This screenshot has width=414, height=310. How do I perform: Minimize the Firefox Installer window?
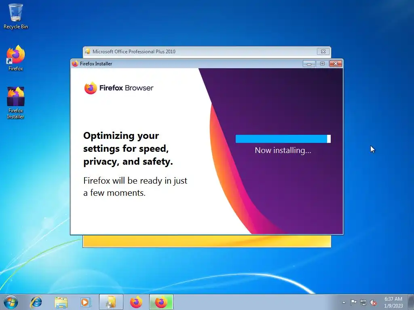pos(309,63)
